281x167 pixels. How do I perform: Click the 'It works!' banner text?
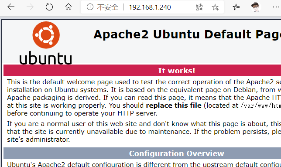(177, 71)
